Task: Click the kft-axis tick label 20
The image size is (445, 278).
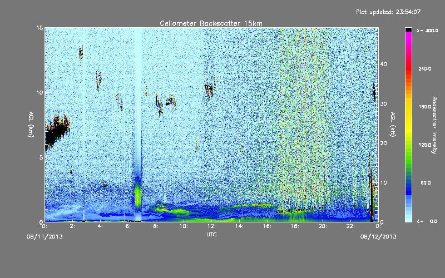Action: [383, 143]
